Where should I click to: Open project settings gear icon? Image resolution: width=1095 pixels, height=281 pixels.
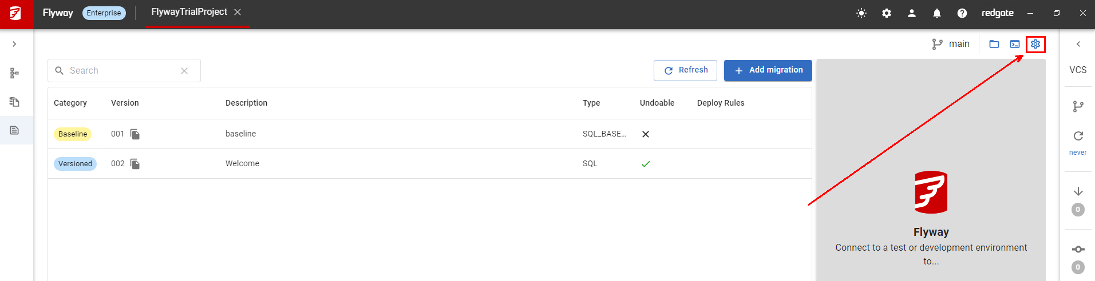1035,44
